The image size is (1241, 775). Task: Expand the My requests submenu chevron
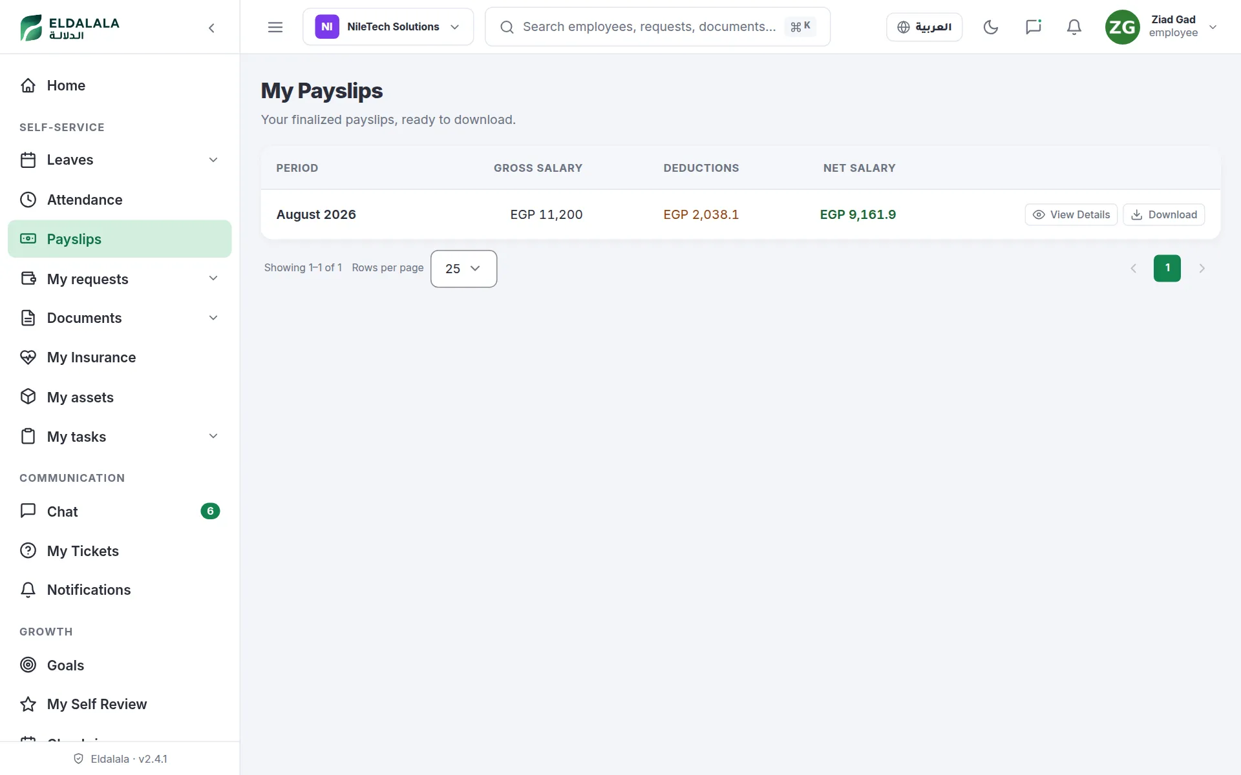(213, 278)
